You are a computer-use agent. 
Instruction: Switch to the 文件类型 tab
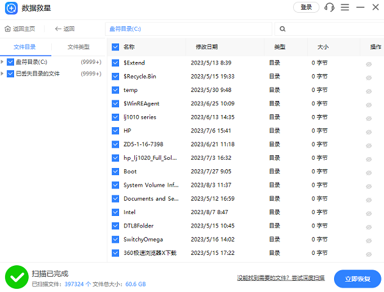(78, 47)
